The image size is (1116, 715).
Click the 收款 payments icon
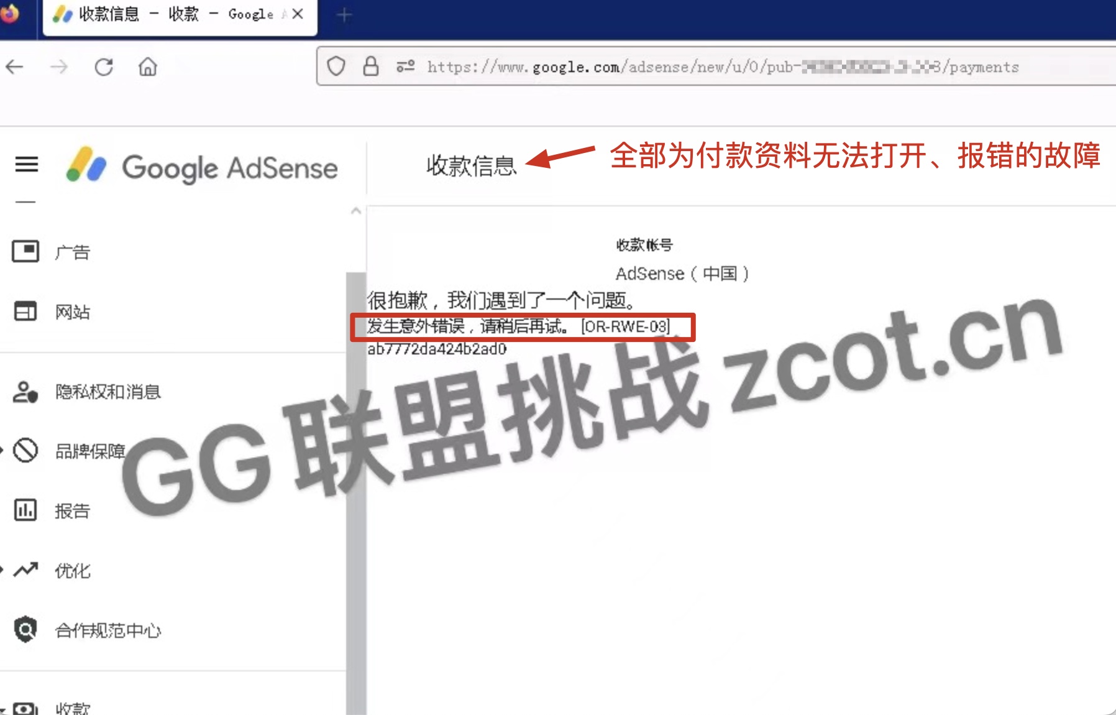[25, 709]
